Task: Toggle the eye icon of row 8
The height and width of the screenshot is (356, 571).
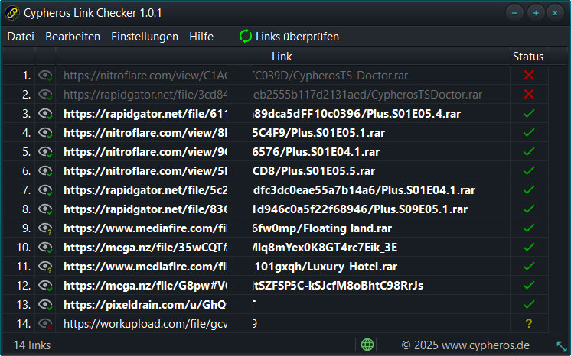Action: 45,209
